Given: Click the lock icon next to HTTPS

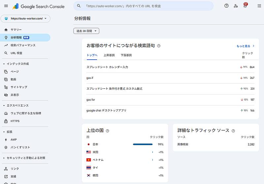Looking at the screenshot, I should click(x=6, y=121).
